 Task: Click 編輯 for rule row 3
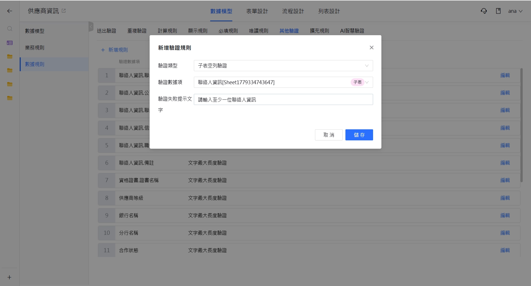(x=505, y=110)
